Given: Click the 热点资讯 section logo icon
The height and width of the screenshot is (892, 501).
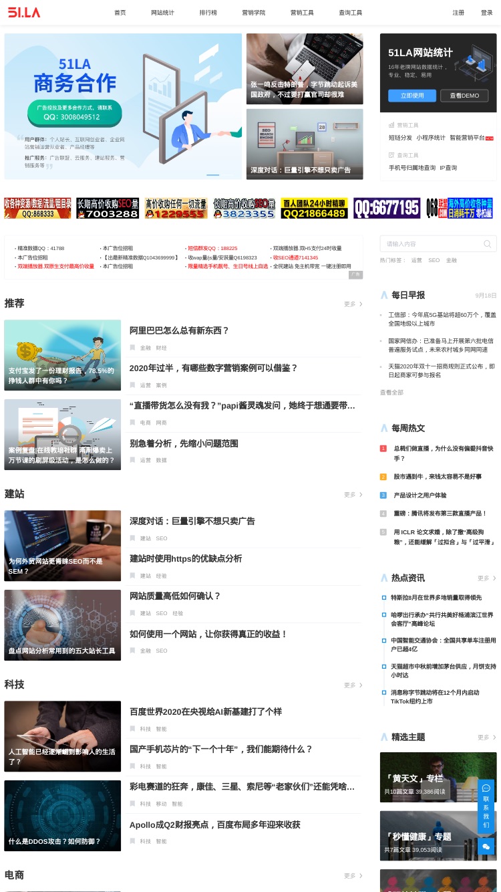Looking at the screenshot, I should [x=384, y=578].
